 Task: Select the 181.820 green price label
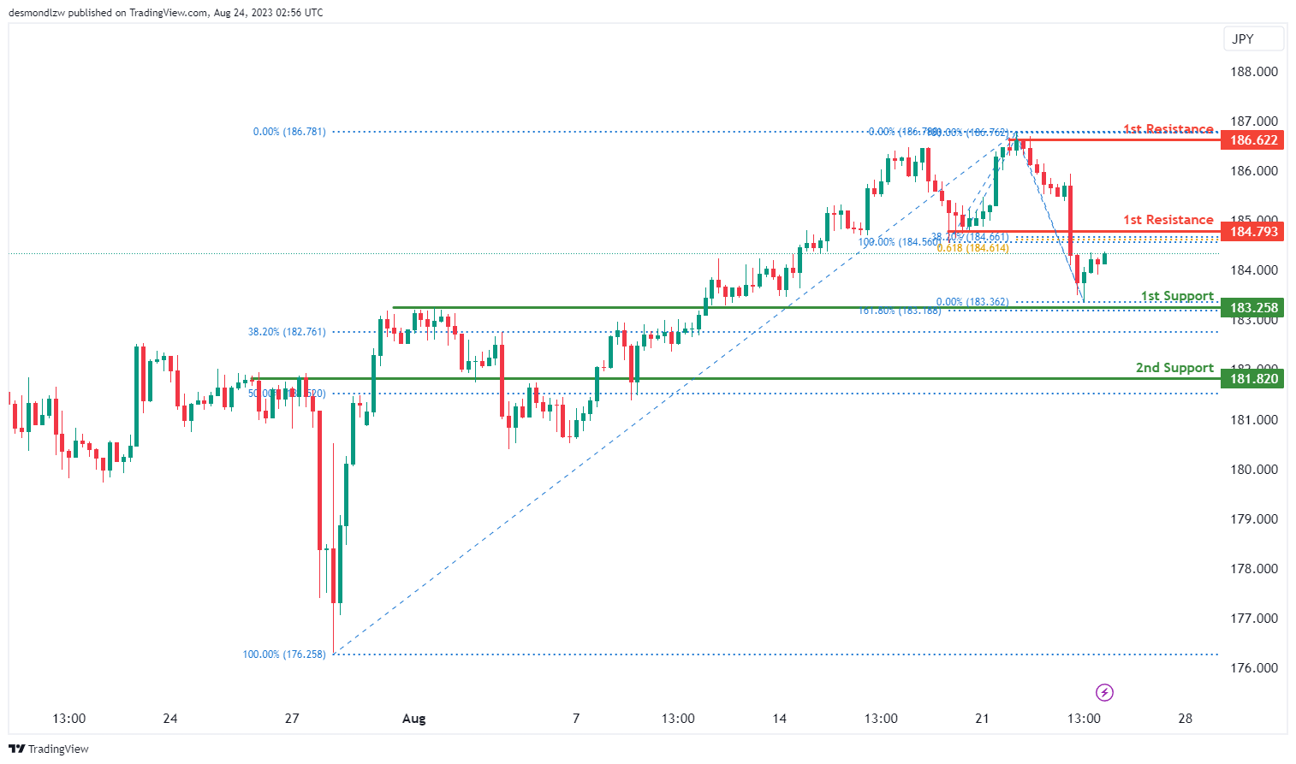1254,379
